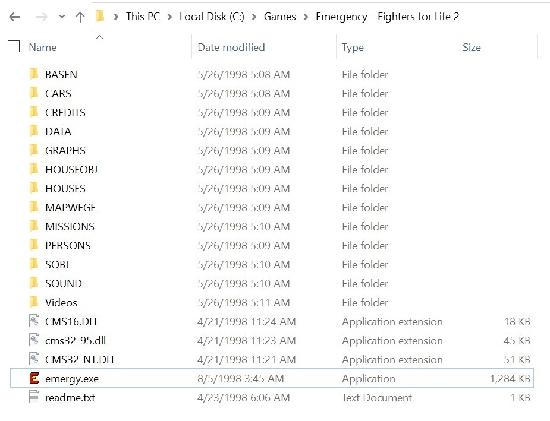
Task: Go to Games in the breadcrumb
Action: (x=279, y=17)
